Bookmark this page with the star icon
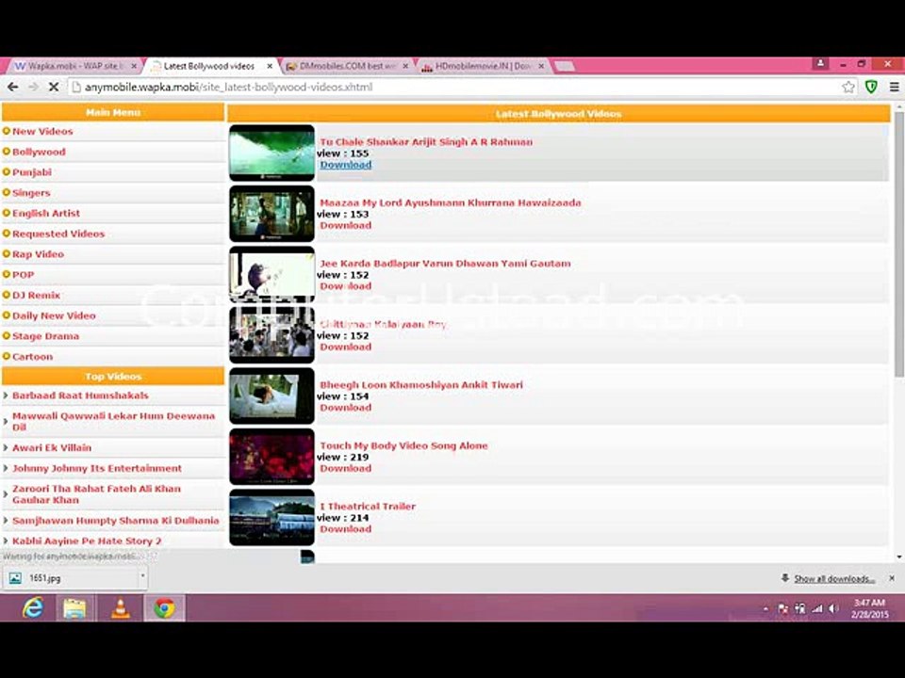This screenshot has height=678, width=905. coord(847,87)
